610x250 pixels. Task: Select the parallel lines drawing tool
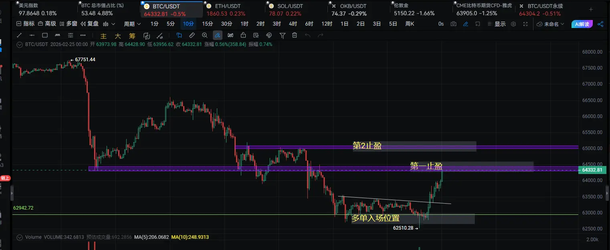pos(71,35)
